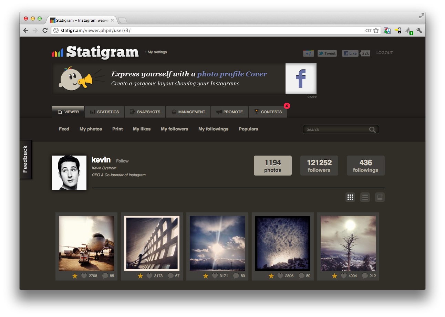Viewport: 445px width, 317px height.
Task: Open My settings link
Action: click(x=157, y=52)
